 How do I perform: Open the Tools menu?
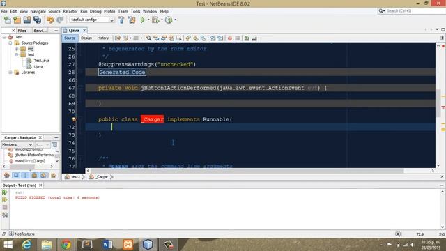pyautogui.click(x=135, y=11)
